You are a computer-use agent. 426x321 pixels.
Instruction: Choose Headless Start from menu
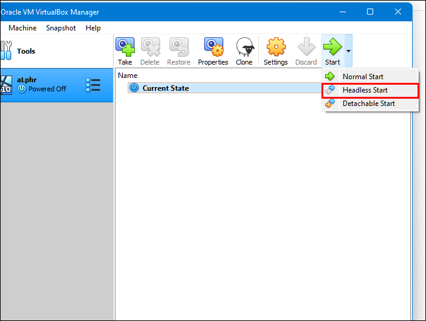pos(370,90)
